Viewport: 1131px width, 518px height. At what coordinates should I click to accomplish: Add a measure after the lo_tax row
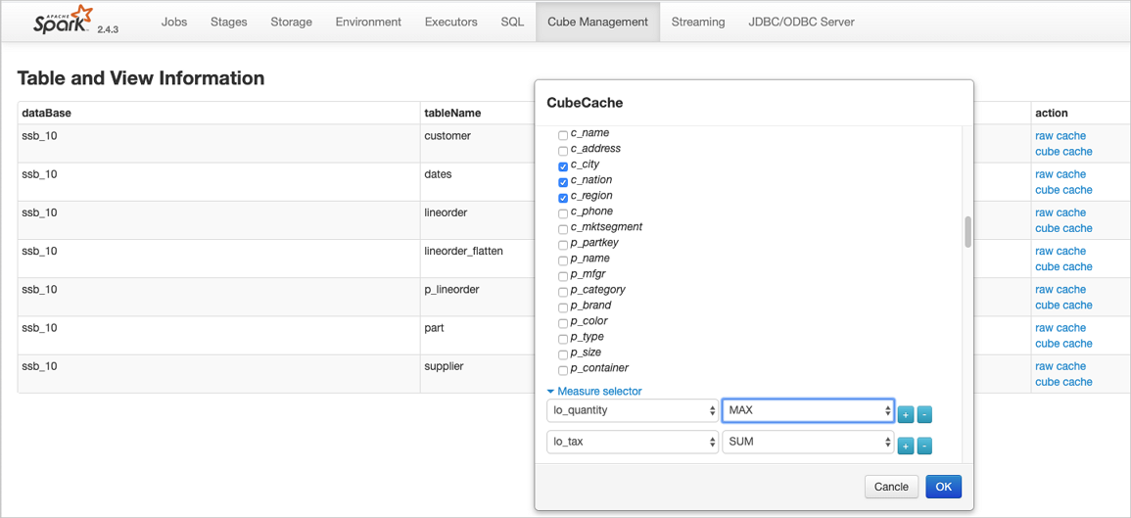906,446
